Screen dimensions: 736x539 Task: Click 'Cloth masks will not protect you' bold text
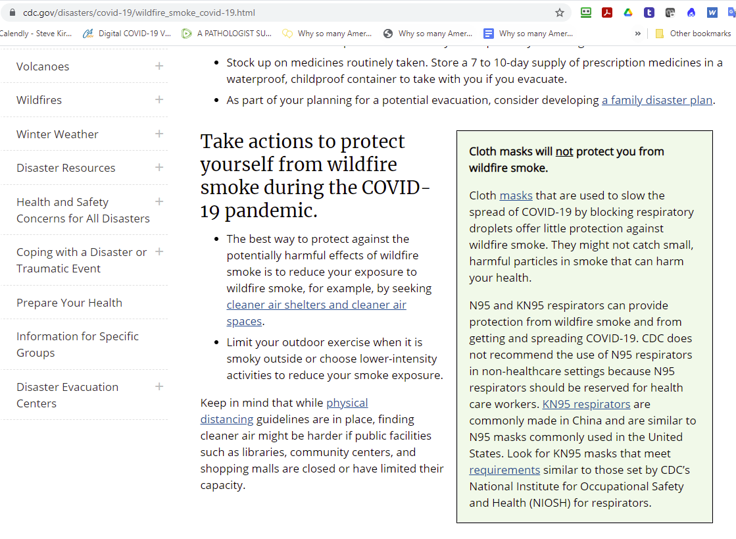pyautogui.click(x=566, y=160)
